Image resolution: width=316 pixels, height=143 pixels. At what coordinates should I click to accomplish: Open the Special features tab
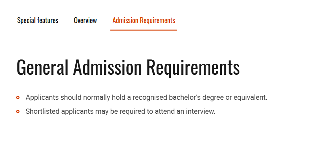[38, 20]
